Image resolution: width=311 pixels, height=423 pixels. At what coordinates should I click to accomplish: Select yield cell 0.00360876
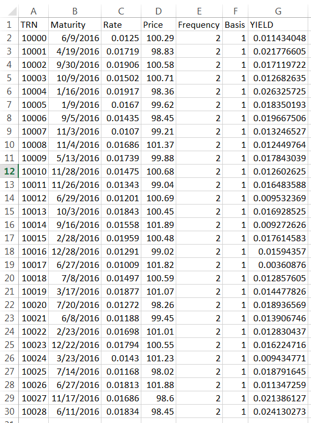(278, 265)
